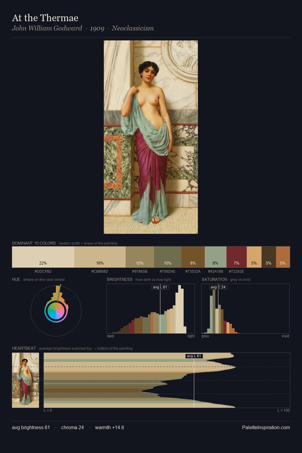Click the 'dark' label under brightness chart
This screenshot has height=453, width=302.
[x=111, y=336]
